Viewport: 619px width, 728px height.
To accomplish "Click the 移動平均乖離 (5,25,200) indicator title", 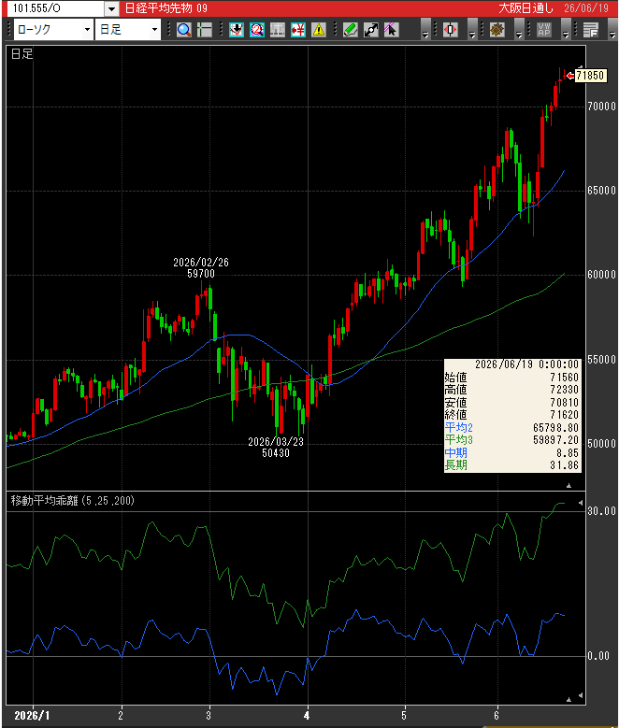I will click(x=73, y=501).
